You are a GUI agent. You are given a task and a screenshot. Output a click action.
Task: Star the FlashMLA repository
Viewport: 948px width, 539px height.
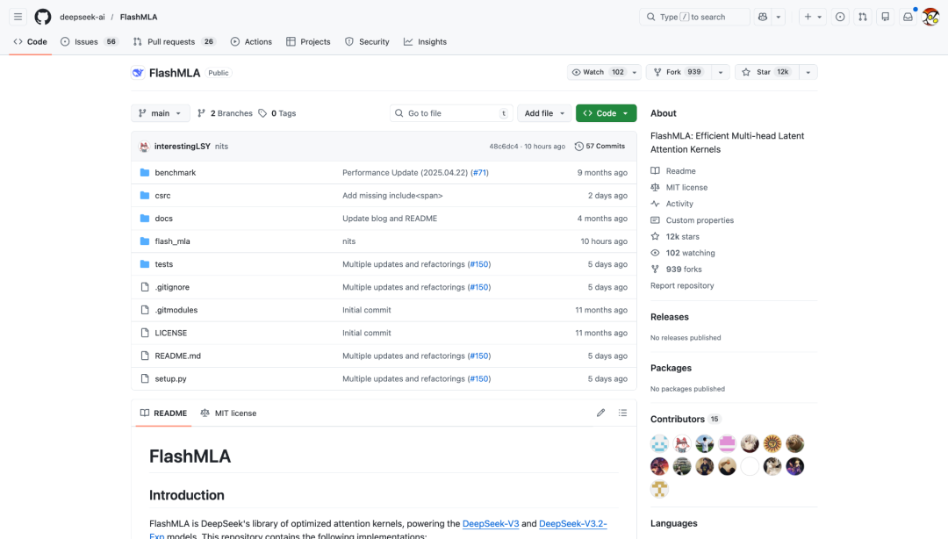765,72
